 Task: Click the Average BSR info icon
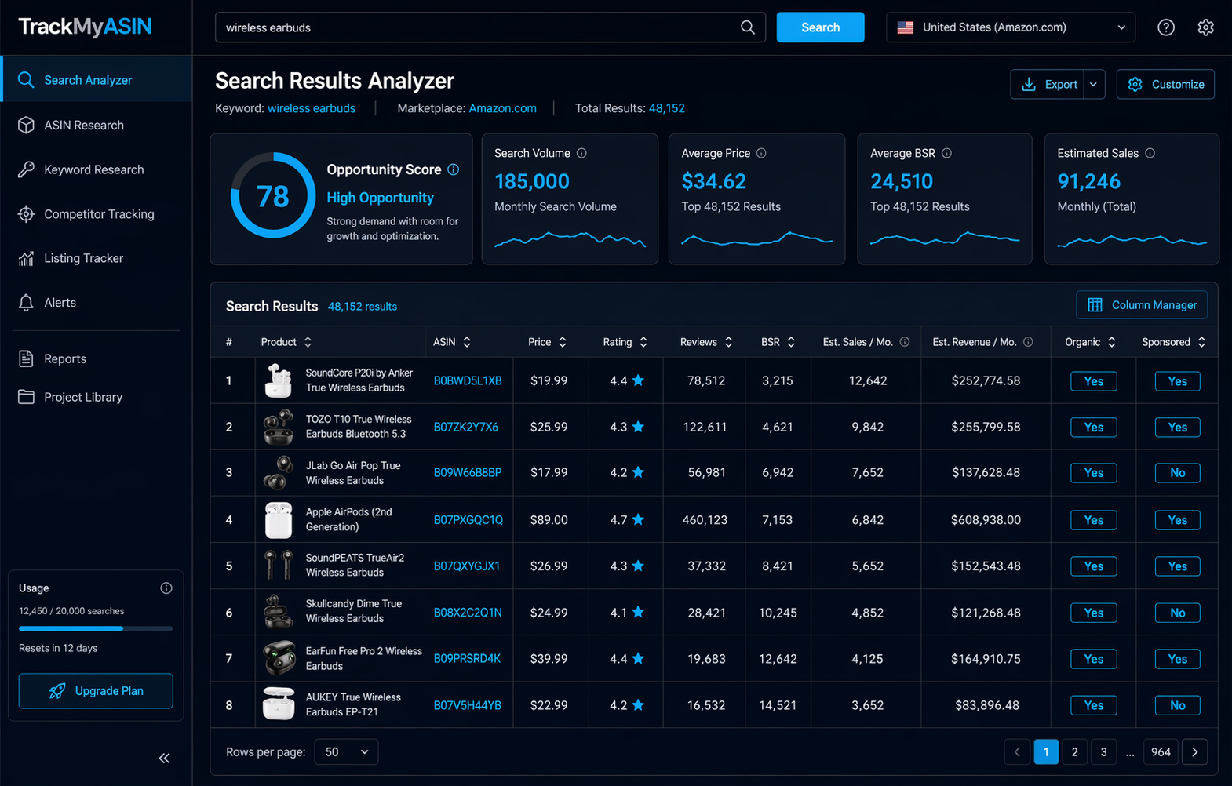[x=946, y=153]
